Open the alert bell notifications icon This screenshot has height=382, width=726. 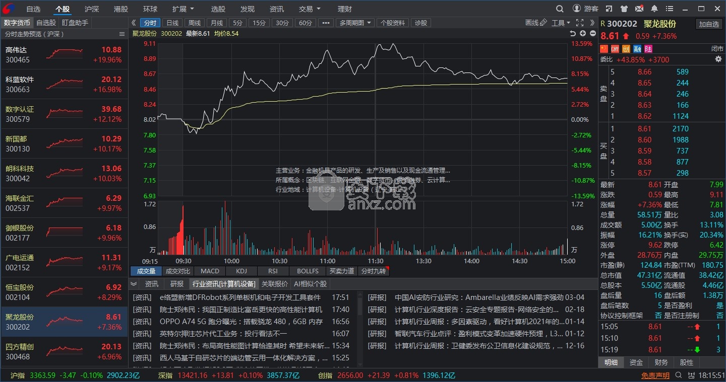tap(654, 9)
